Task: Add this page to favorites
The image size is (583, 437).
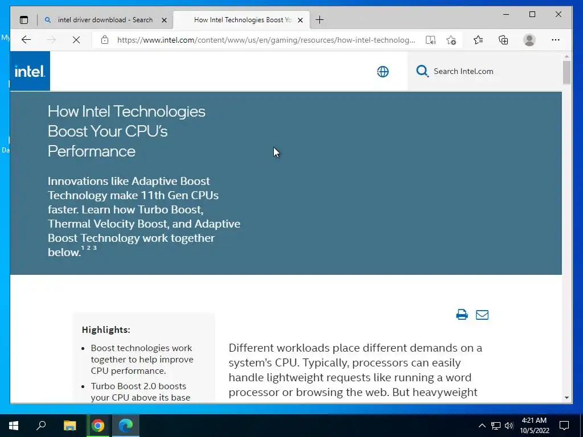Action: tap(451, 40)
